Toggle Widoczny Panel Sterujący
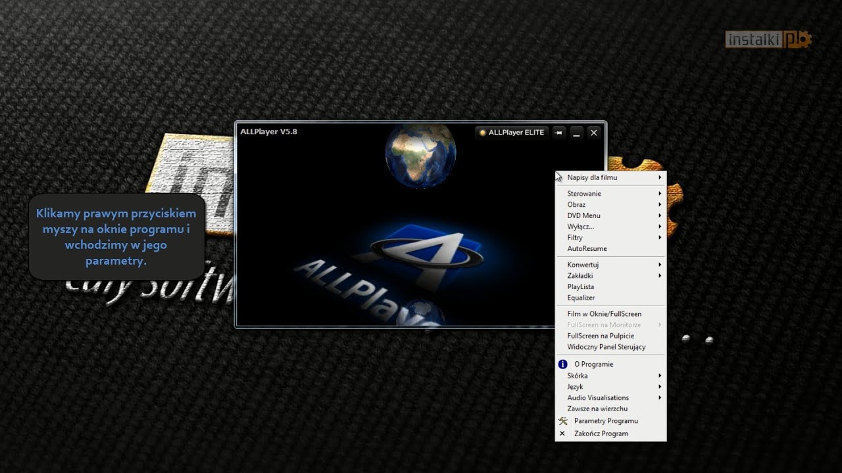 (610, 347)
